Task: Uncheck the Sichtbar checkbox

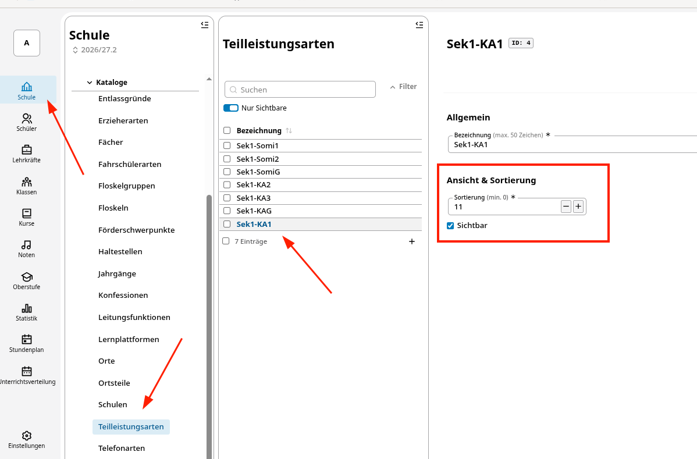Action: (x=450, y=226)
